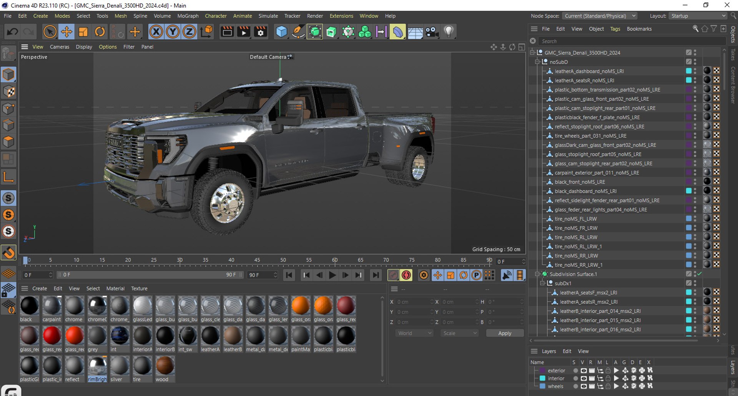Activate the Scale tool

[83, 31]
